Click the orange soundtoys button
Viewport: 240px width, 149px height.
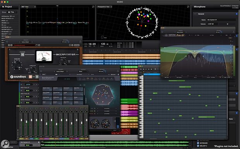31,77
